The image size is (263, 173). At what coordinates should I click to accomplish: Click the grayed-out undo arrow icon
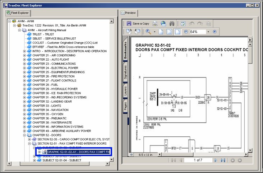click(192, 24)
